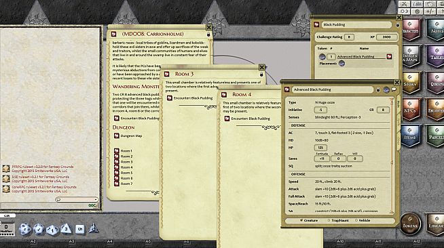The height and width of the screenshot is (248, 444).
Task: Open the Tokens round button
Action: (410, 224)
